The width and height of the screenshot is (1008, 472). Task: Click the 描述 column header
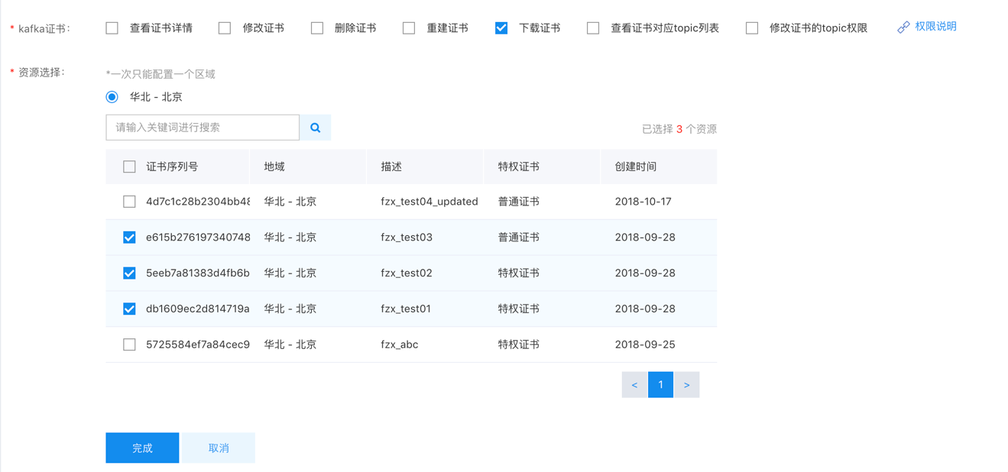[391, 166]
